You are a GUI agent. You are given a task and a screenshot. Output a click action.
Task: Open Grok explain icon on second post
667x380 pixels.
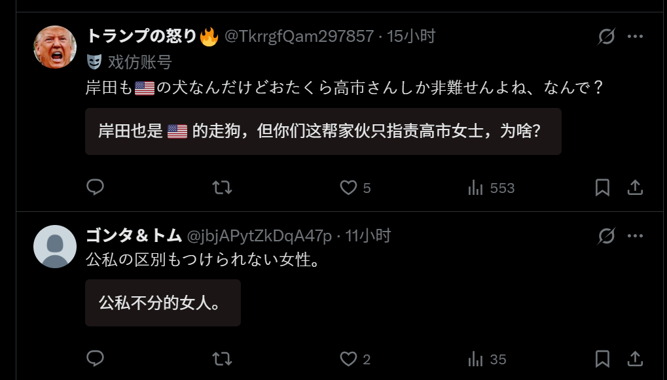coord(606,236)
